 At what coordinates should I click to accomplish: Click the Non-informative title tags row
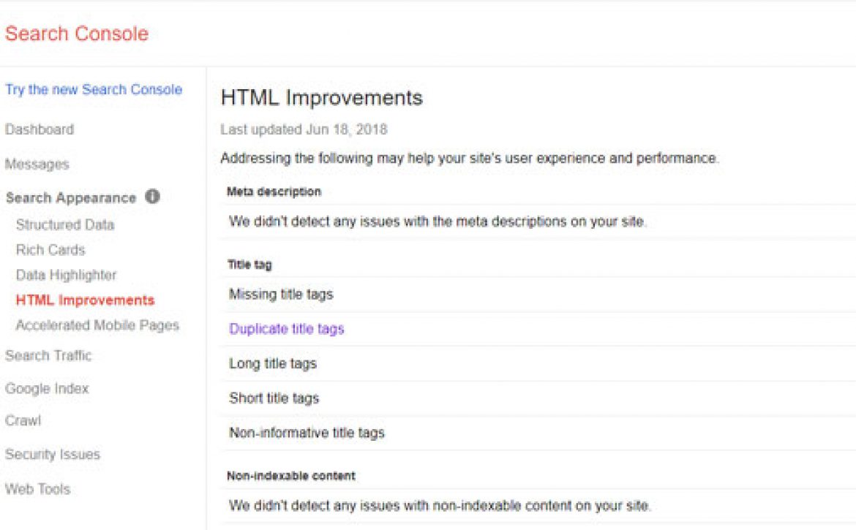[538, 433]
